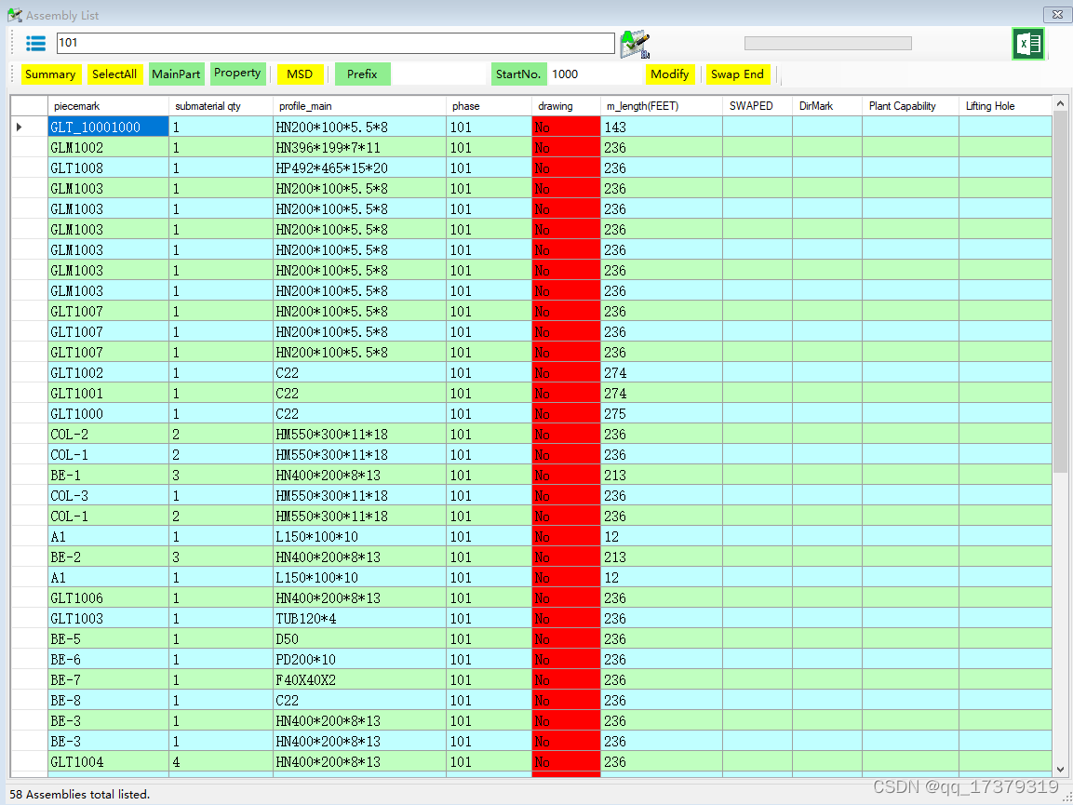1073x805 pixels.
Task: Select the BE-8 piecemark cell
Action: pyautogui.click(x=108, y=701)
